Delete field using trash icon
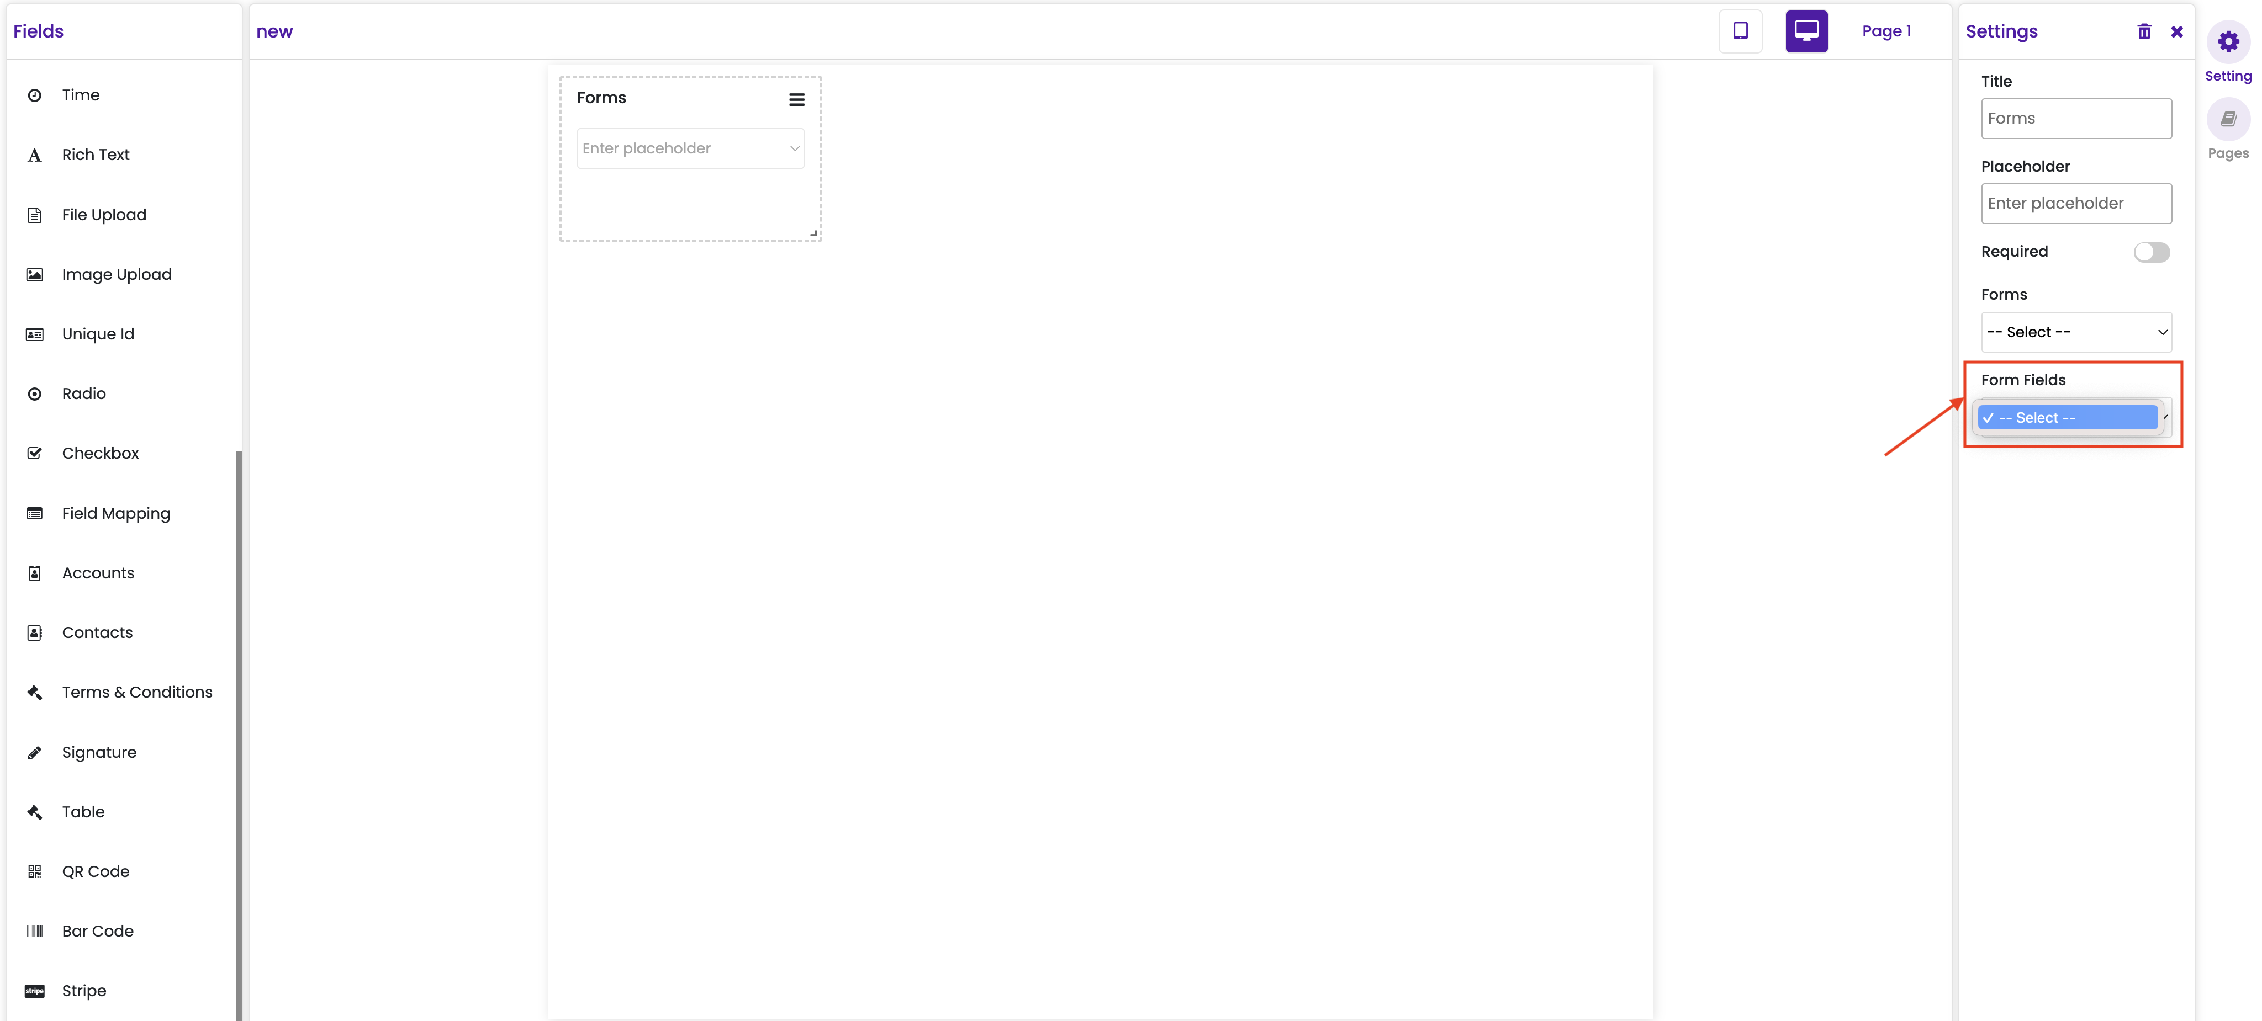 point(2143,31)
